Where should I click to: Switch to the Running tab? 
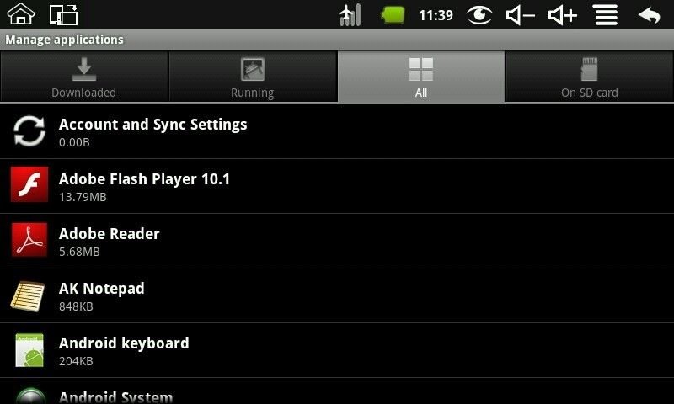point(252,77)
